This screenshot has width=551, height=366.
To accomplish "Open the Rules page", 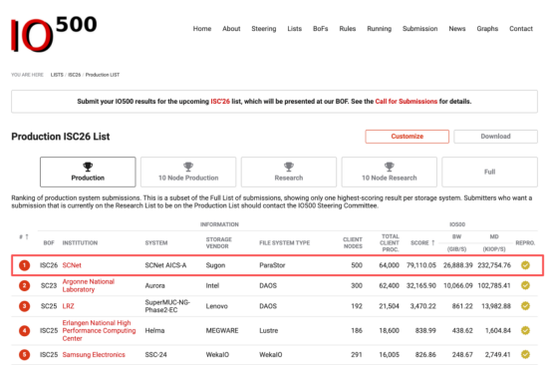I will pyautogui.click(x=347, y=29).
